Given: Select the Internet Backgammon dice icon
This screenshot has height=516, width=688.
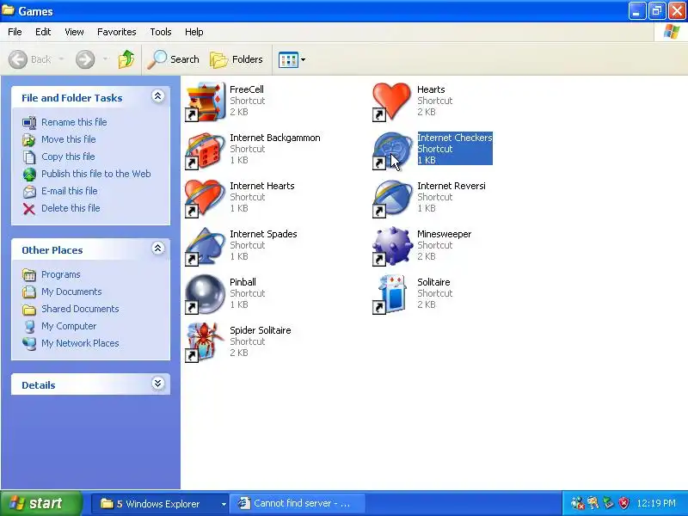Looking at the screenshot, I should [205, 150].
